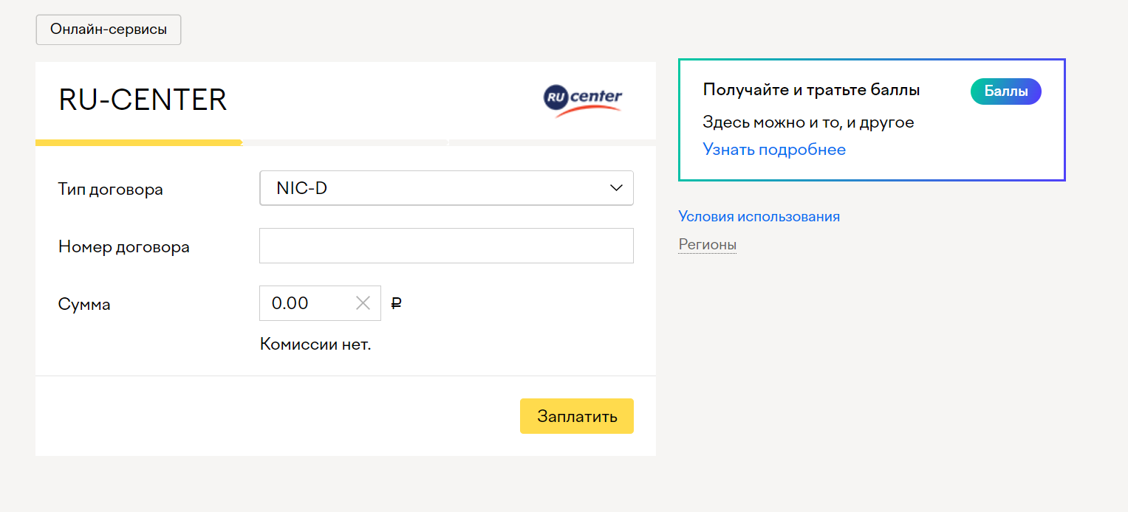Click the Регионы link
Viewport: 1128px width, 512px height.
click(707, 244)
